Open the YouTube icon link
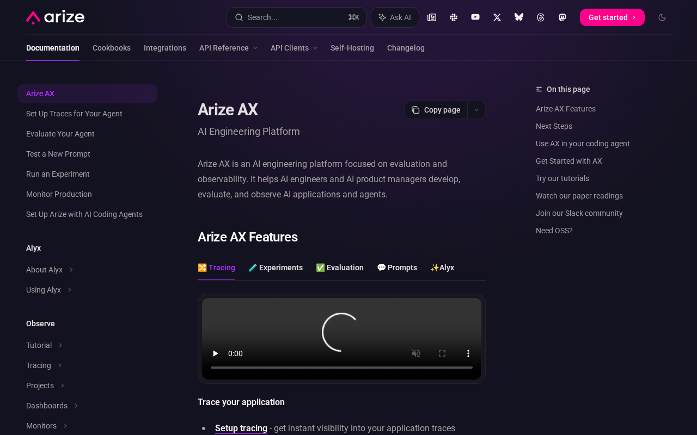 coord(475,17)
